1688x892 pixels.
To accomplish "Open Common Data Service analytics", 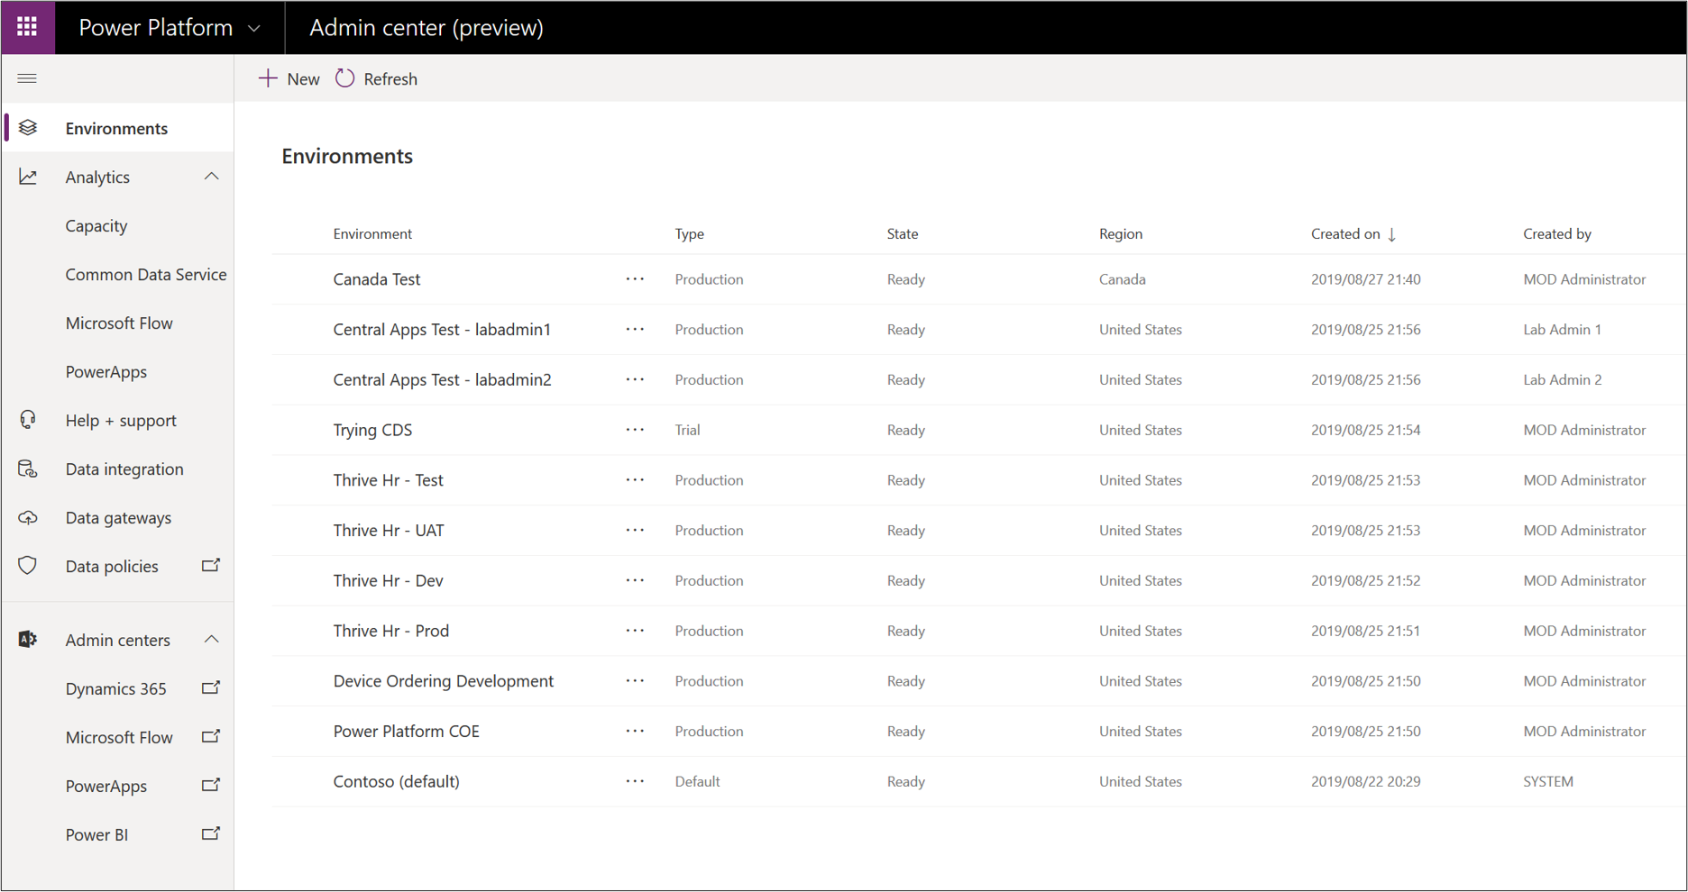I will click(x=146, y=274).
